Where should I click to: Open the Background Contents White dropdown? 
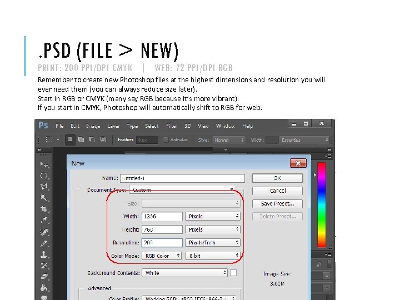pos(184,273)
